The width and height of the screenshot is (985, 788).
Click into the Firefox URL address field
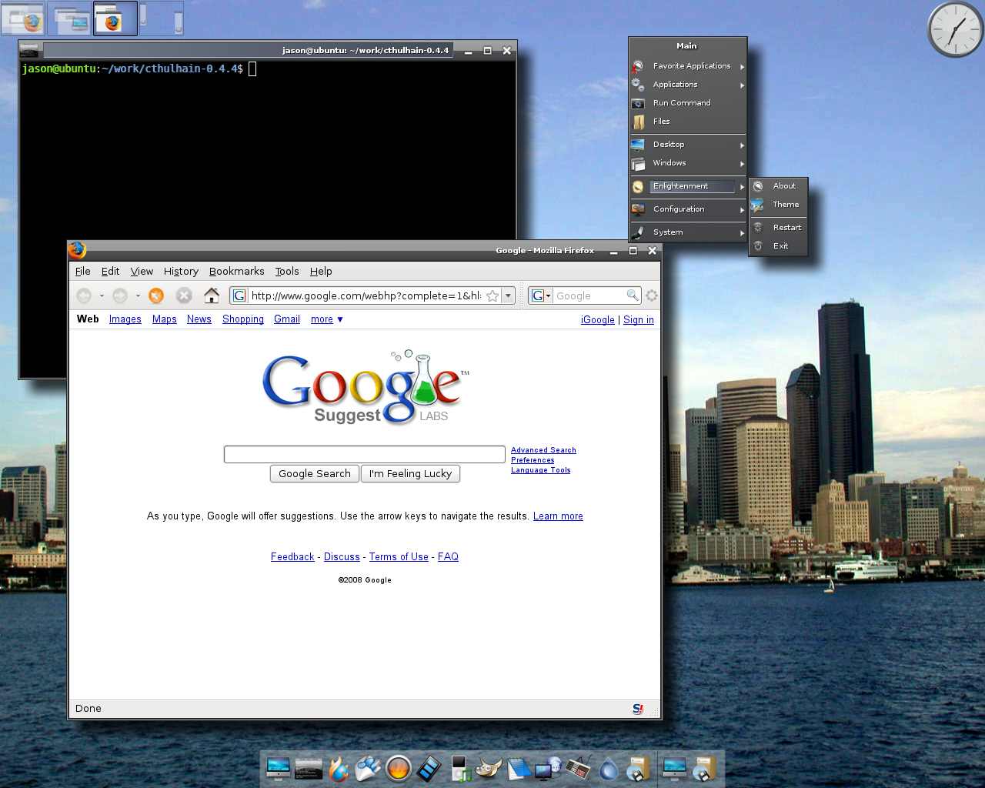[x=366, y=295]
